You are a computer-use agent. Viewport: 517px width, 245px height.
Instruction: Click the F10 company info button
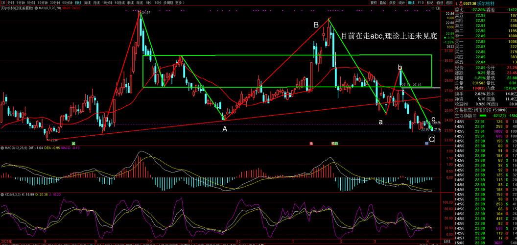(x=420, y=2)
